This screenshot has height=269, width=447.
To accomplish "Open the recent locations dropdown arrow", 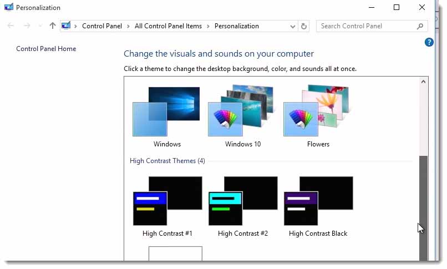I will [40, 26].
